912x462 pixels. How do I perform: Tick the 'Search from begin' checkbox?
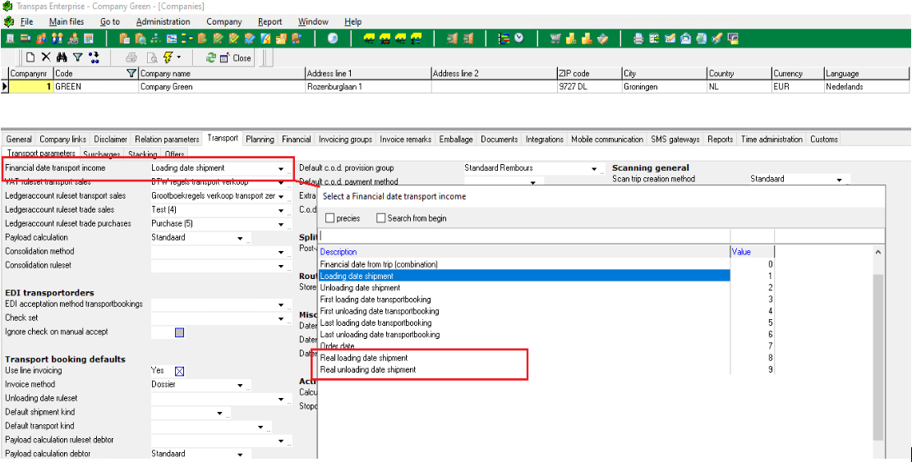coord(381,218)
